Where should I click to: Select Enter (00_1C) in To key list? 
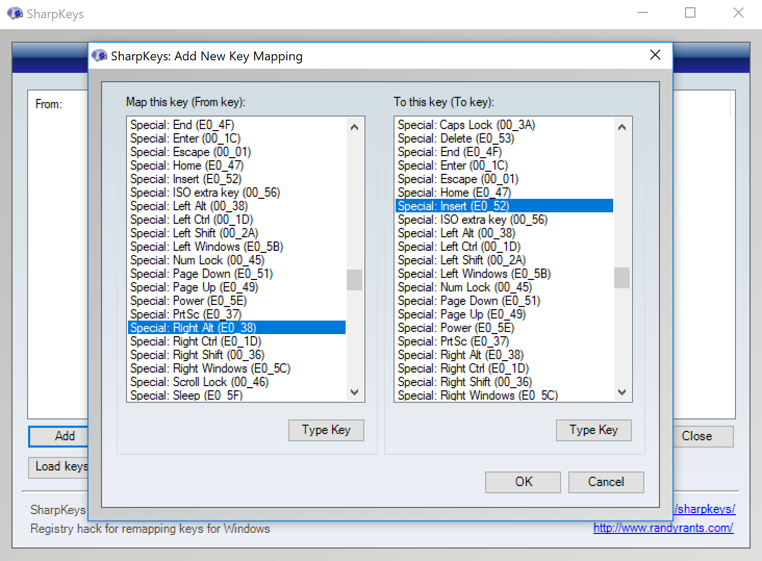click(x=504, y=165)
